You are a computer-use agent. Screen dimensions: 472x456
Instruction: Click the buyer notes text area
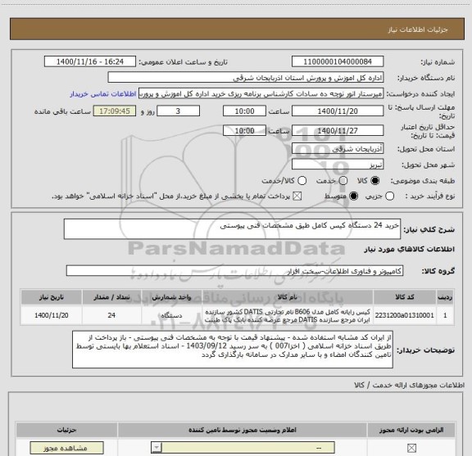[233, 350]
